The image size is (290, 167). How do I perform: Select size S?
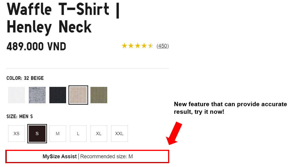[37, 134]
